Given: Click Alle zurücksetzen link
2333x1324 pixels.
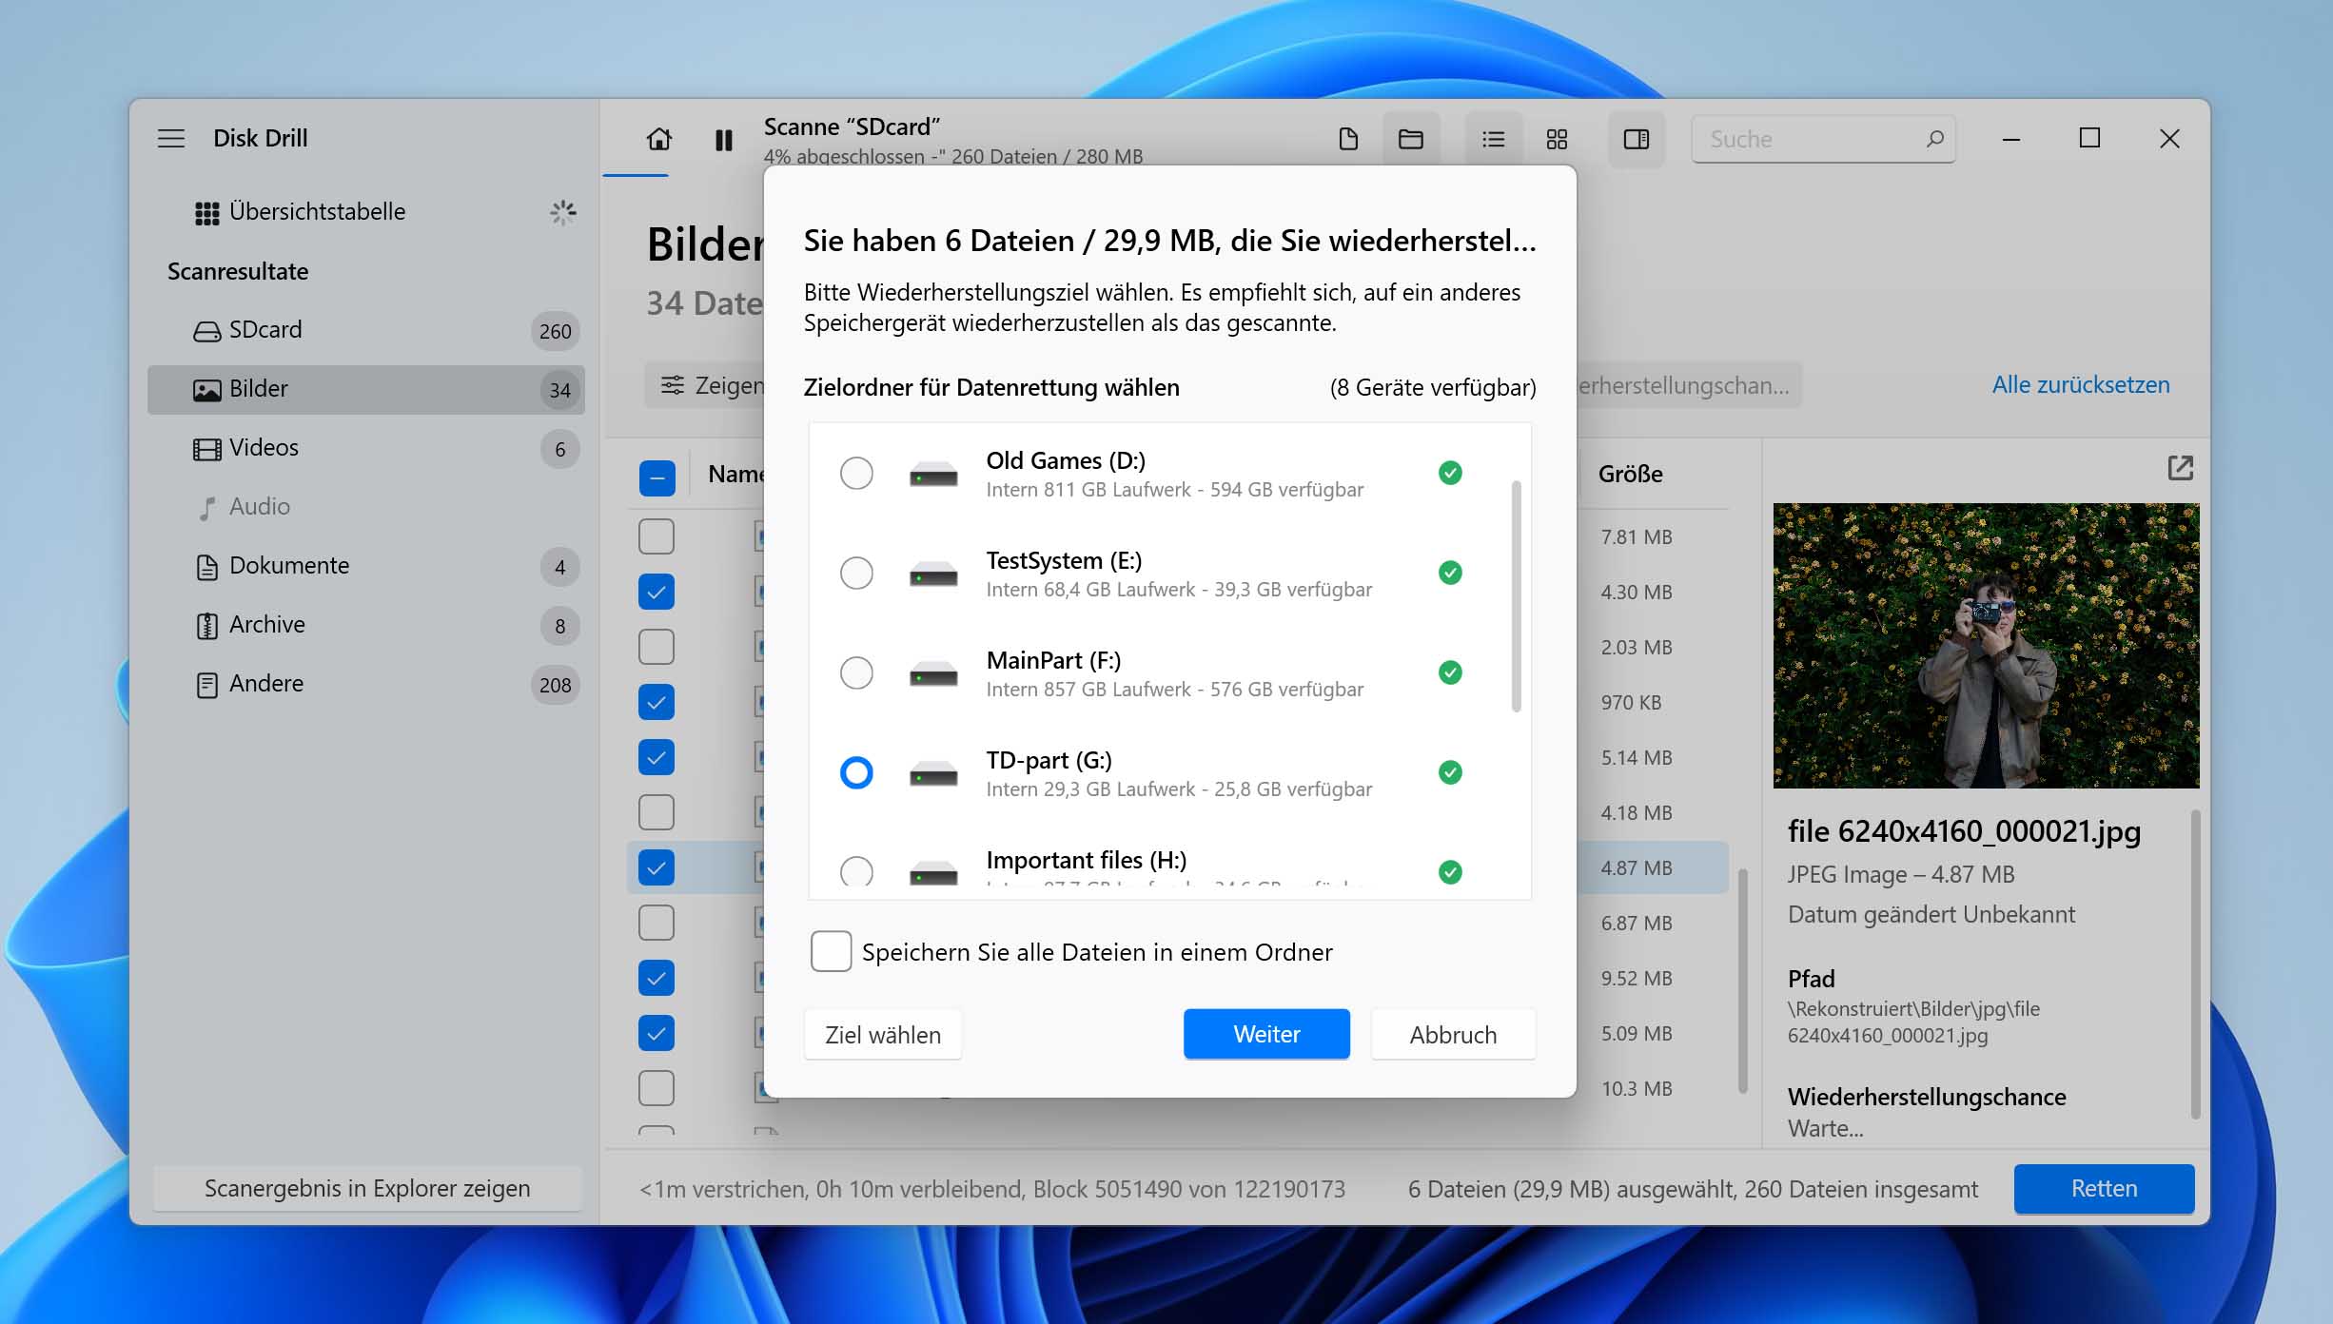Looking at the screenshot, I should coord(2081,385).
